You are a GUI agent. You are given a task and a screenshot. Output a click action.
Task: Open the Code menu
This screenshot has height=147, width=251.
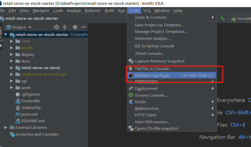(58, 11)
